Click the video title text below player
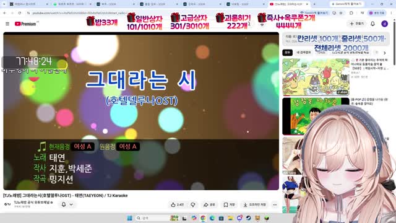This screenshot has width=396, height=223. (x=66, y=196)
